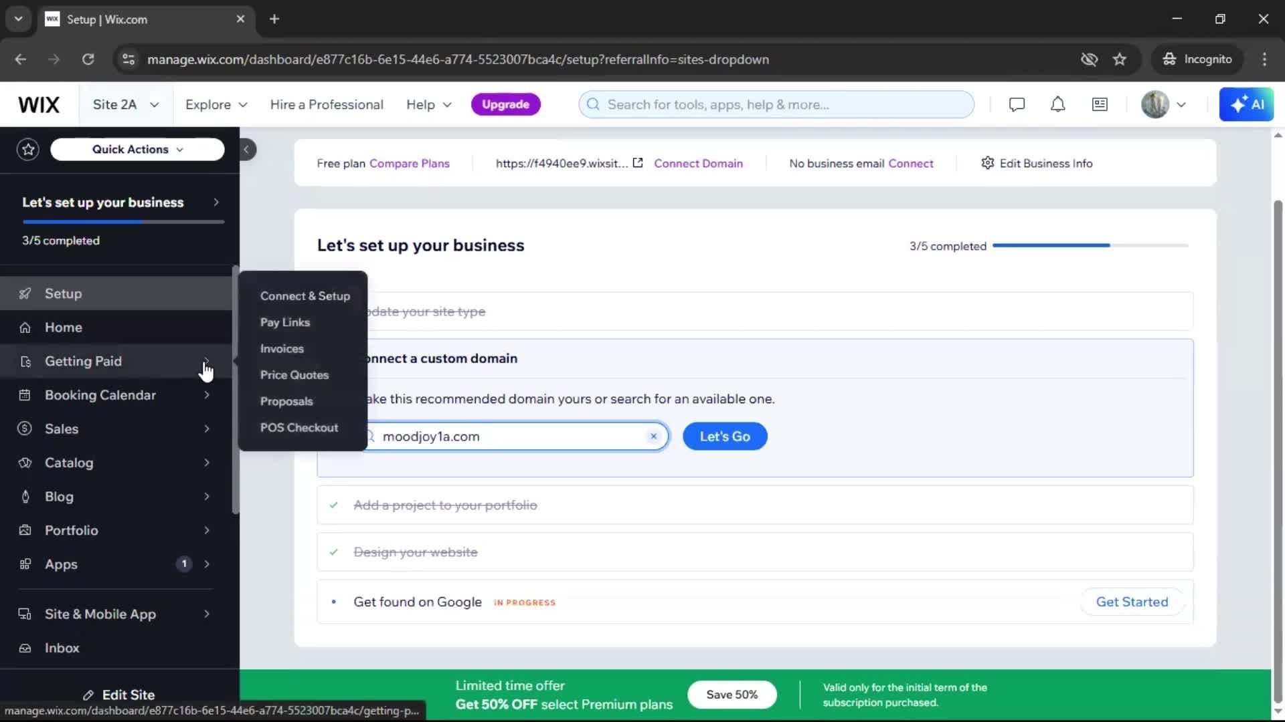Reload the page
1285x722 pixels.
coord(88,59)
